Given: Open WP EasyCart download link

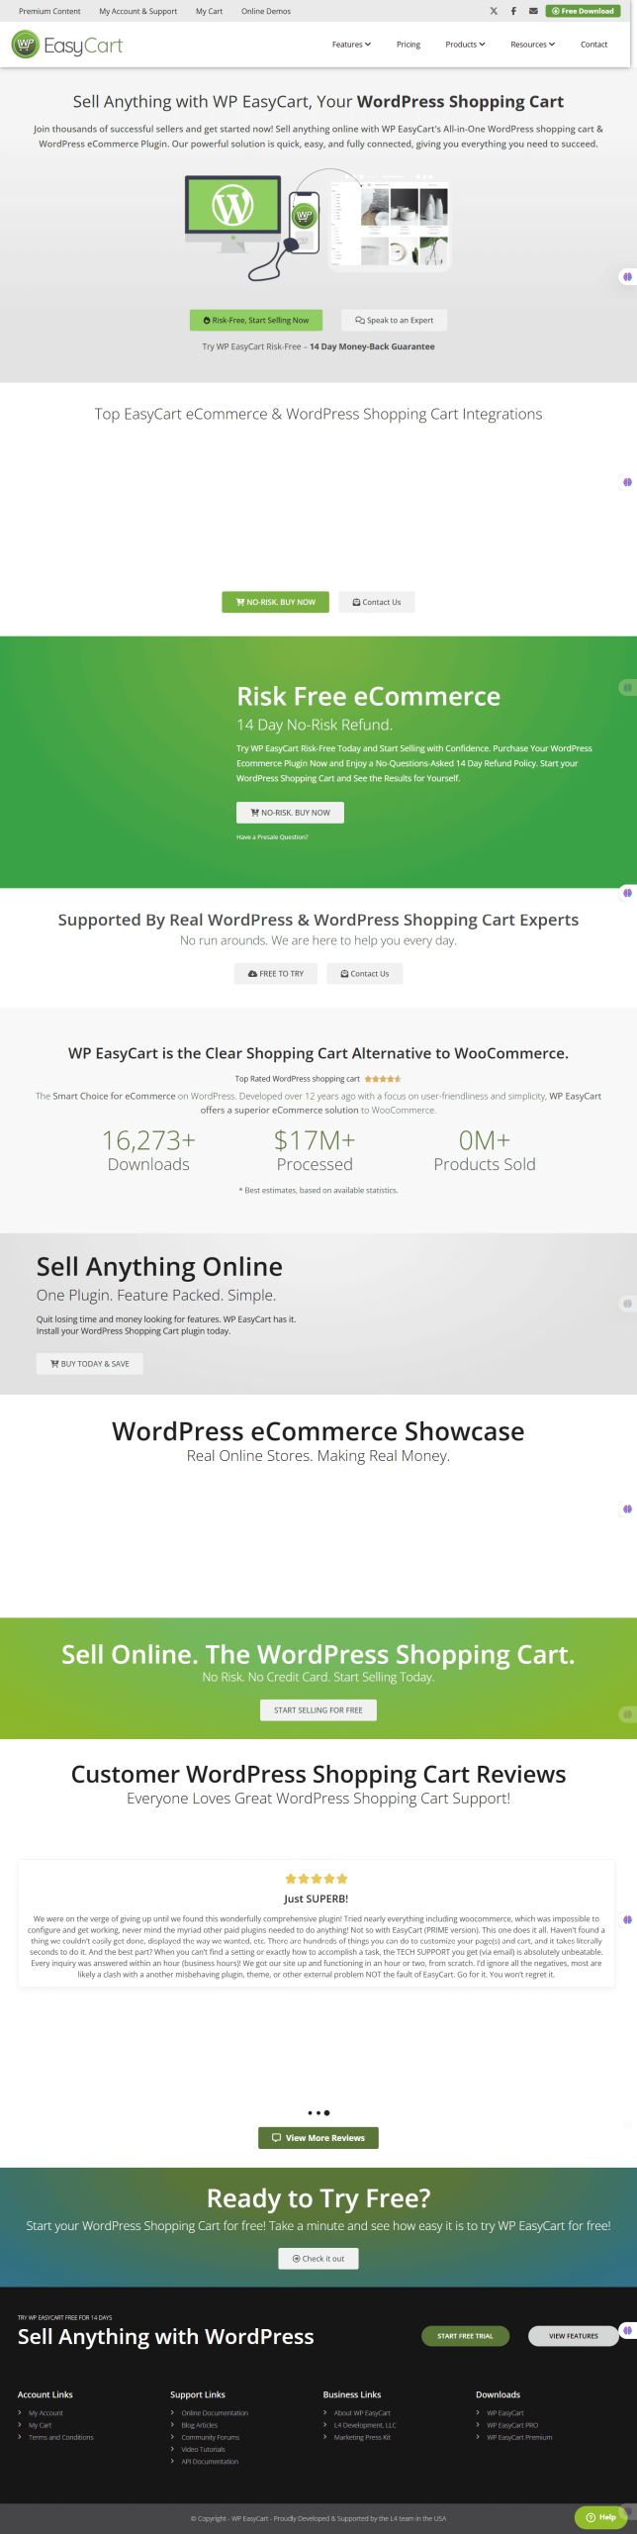Looking at the screenshot, I should click(505, 2413).
